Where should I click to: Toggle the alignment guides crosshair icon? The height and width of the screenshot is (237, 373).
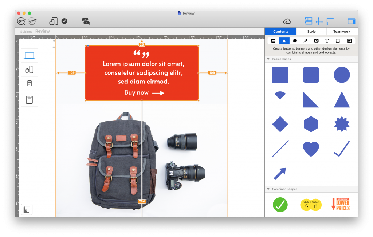(x=319, y=21)
